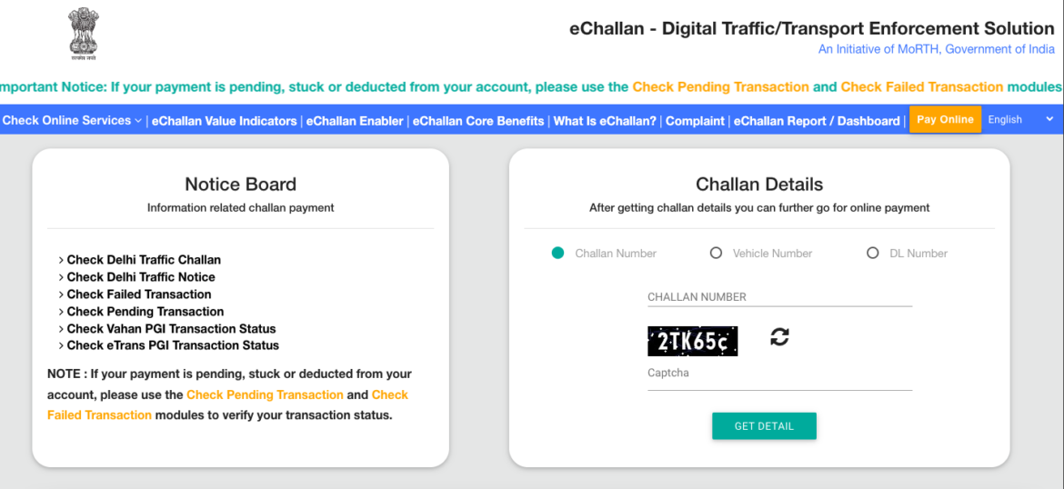Expand the Check Online Services menu
Screen dimensions: 1064x489
(73, 120)
